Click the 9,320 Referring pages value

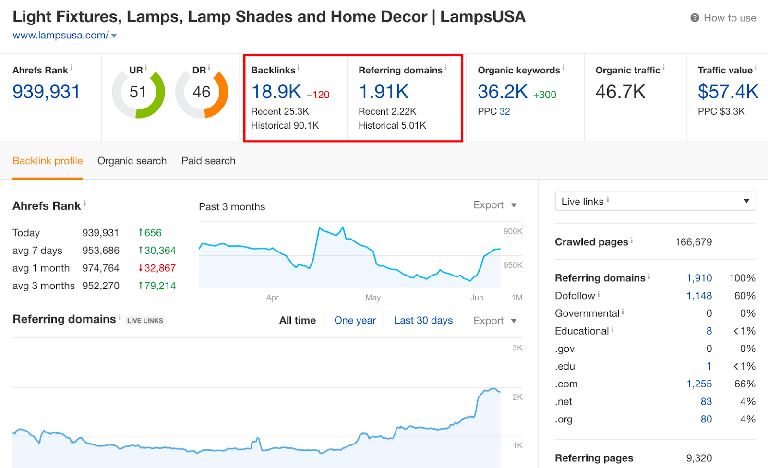click(699, 458)
